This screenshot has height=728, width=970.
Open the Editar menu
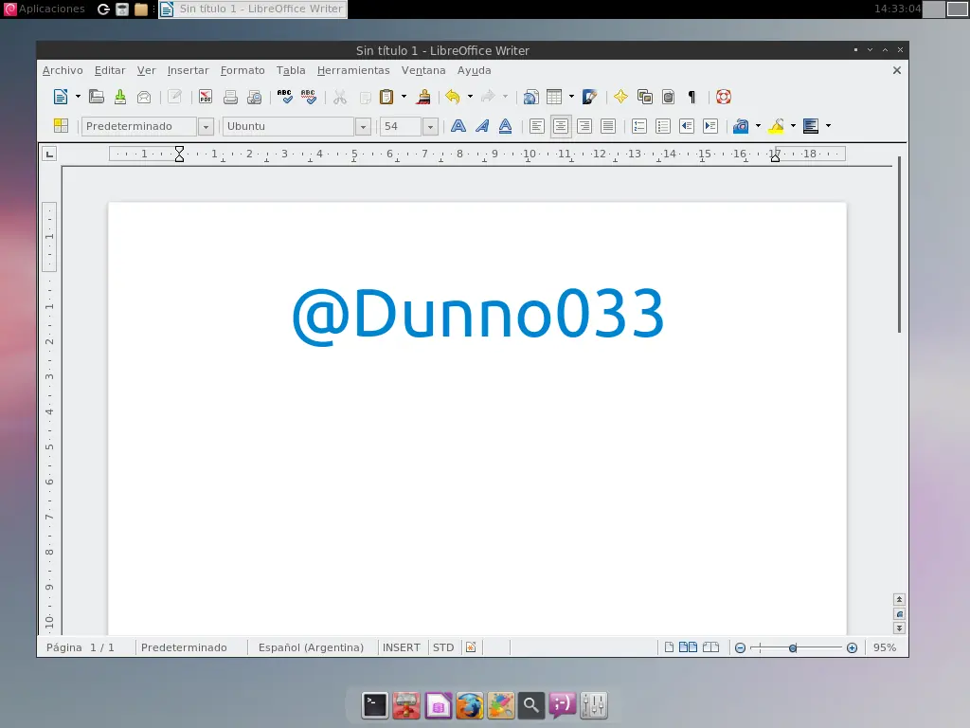[110, 70]
